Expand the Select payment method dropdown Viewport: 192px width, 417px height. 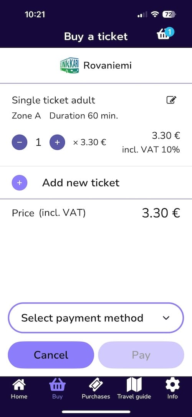96,318
